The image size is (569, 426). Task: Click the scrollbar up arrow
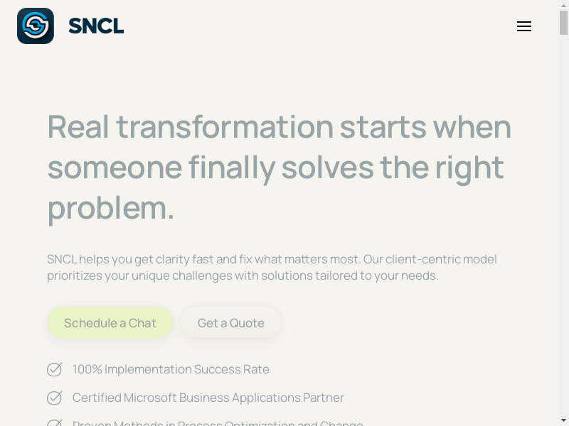(x=563, y=5)
